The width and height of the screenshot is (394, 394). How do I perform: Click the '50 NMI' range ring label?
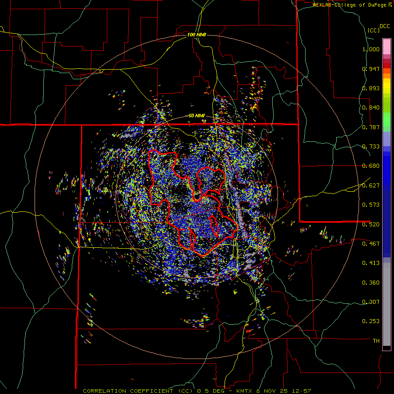197,116
